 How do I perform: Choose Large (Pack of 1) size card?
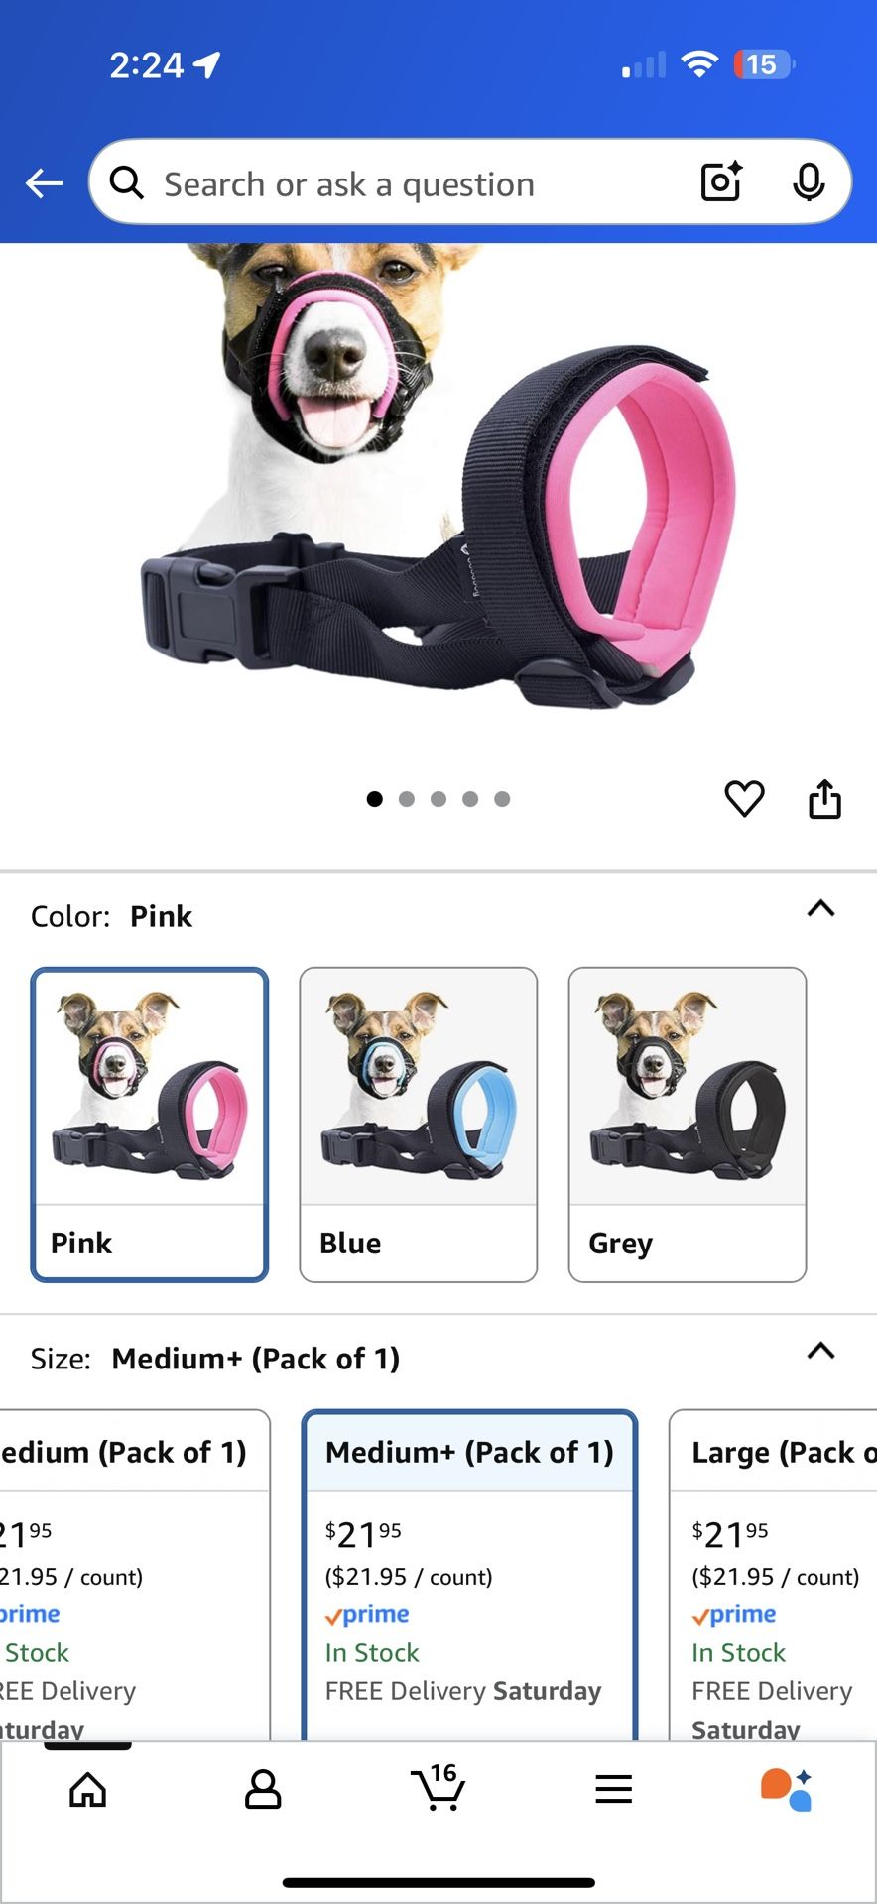click(773, 1575)
